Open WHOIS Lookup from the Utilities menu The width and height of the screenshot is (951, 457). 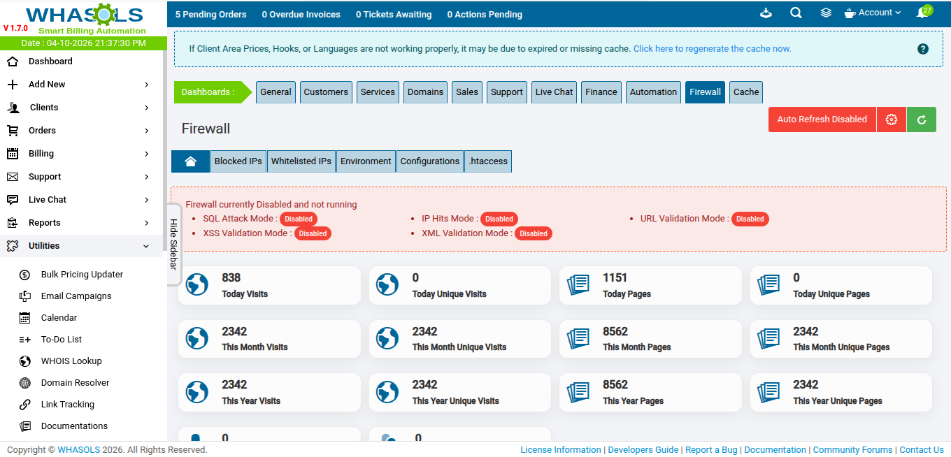pos(71,361)
